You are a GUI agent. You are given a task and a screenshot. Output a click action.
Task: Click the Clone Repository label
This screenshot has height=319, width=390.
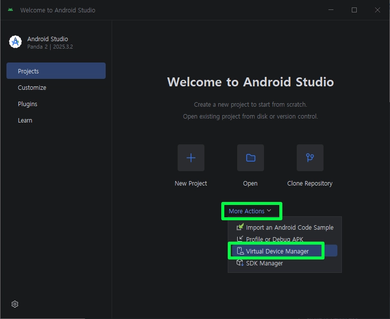click(310, 184)
